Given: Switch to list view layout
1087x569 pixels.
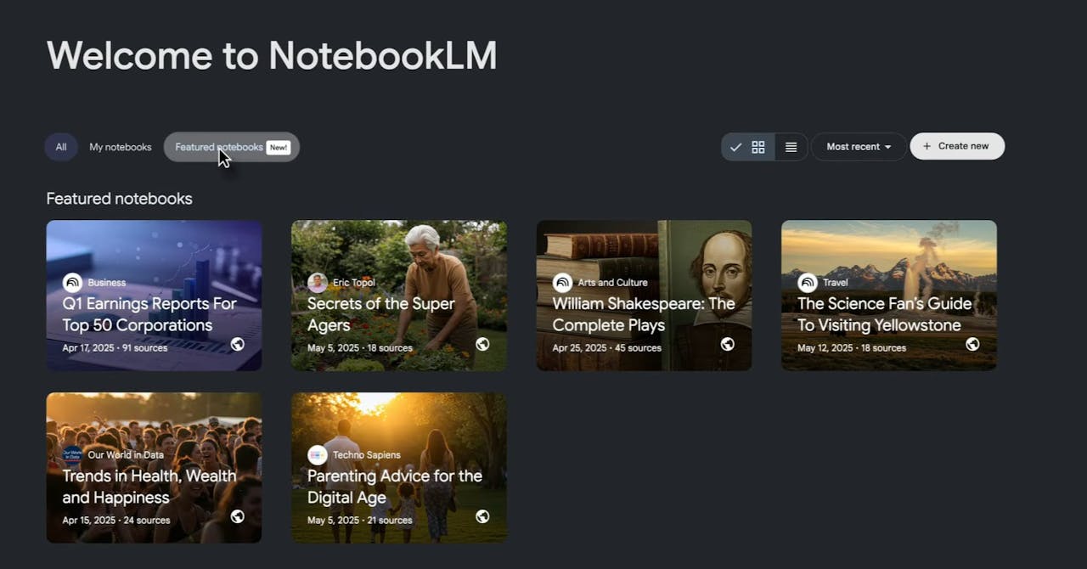Looking at the screenshot, I should [x=791, y=147].
